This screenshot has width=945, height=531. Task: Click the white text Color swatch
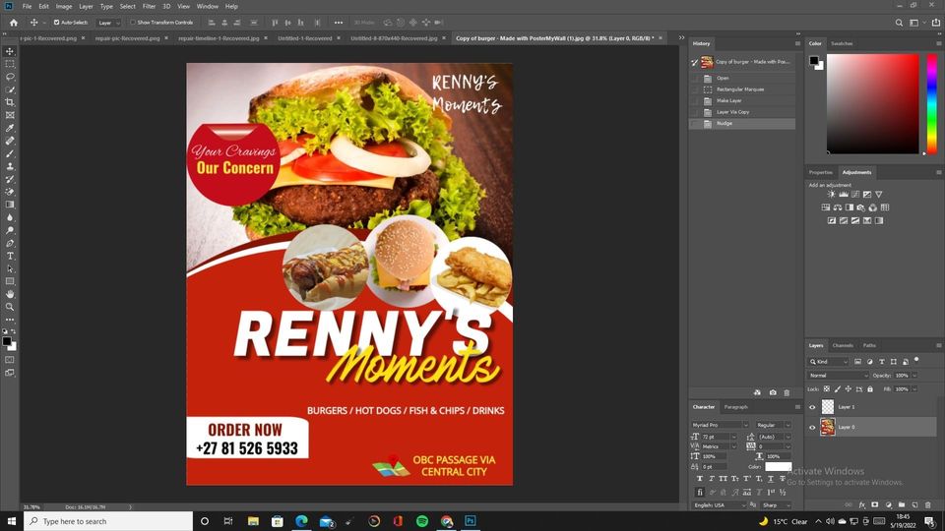tap(779, 466)
